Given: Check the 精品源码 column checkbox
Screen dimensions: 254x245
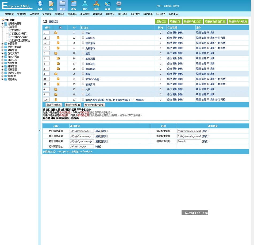Looking at the screenshot, I should coord(83,43).
